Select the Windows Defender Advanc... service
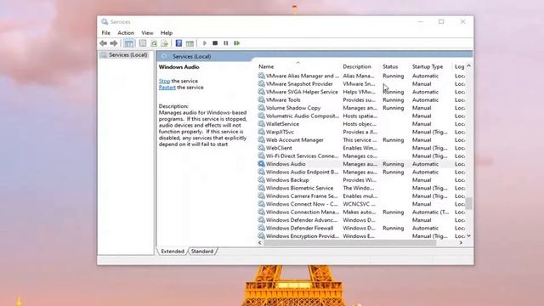 click(302, 220)
